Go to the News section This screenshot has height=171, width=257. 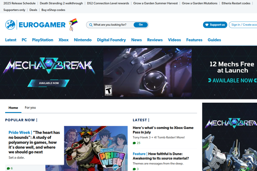(x=137, y=40)
